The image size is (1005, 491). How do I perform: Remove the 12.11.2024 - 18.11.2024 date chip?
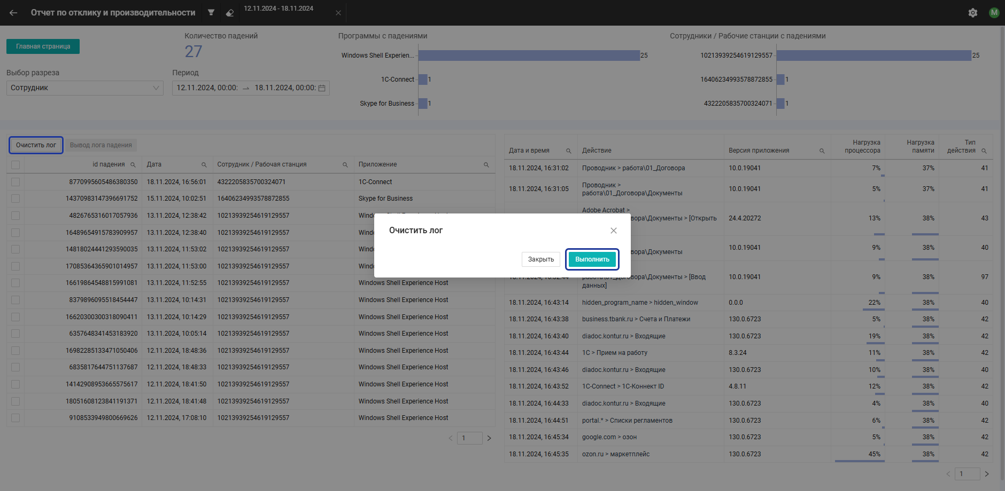pyautogui.click(x=338, y=13)
